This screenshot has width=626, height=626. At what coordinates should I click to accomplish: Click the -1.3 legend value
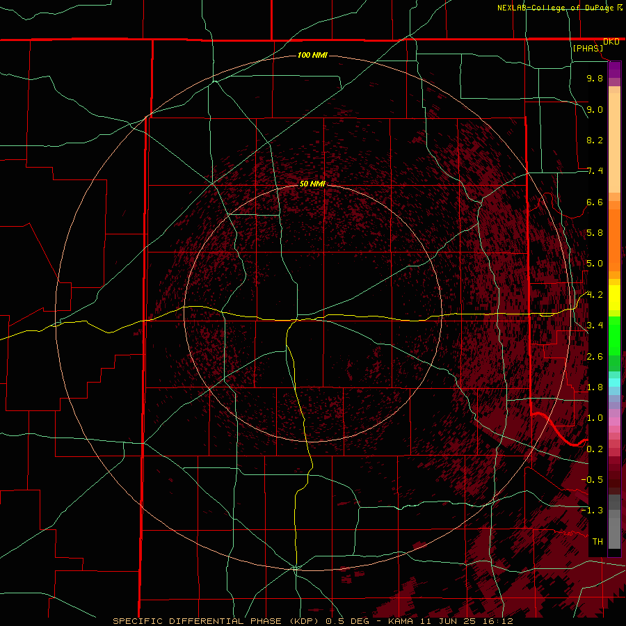592,511
